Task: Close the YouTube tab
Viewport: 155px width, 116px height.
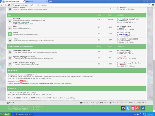Action: click(47, 2)
